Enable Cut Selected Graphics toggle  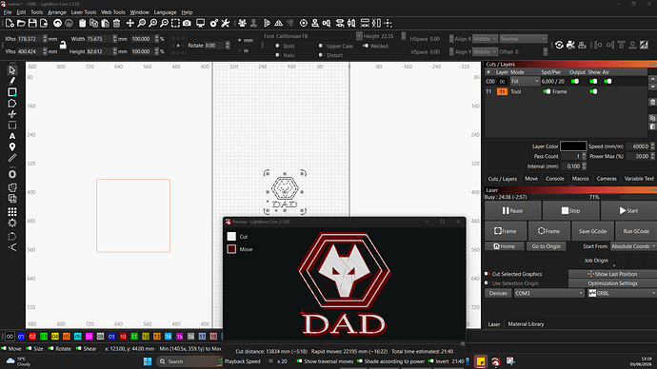pyautogui.click(x=487, y=274)
